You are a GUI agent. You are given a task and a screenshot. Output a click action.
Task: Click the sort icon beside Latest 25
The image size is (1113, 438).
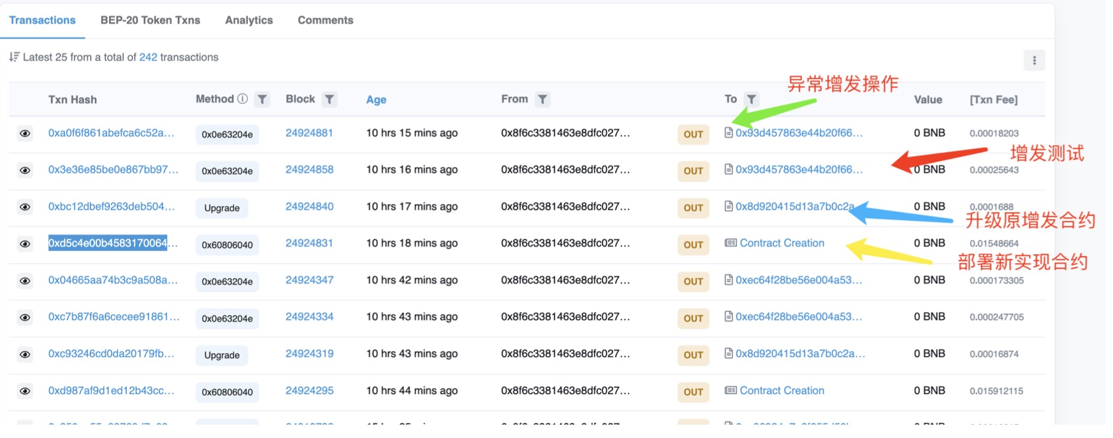pyautogui.click(x=14, y=57)
